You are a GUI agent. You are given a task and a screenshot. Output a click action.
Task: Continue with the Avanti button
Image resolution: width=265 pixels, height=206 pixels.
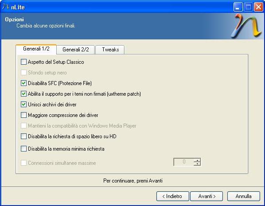(x=207, y=196)
